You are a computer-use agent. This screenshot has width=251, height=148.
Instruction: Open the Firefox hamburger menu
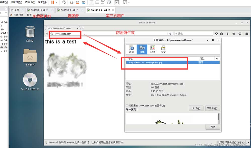coord(247,34)
